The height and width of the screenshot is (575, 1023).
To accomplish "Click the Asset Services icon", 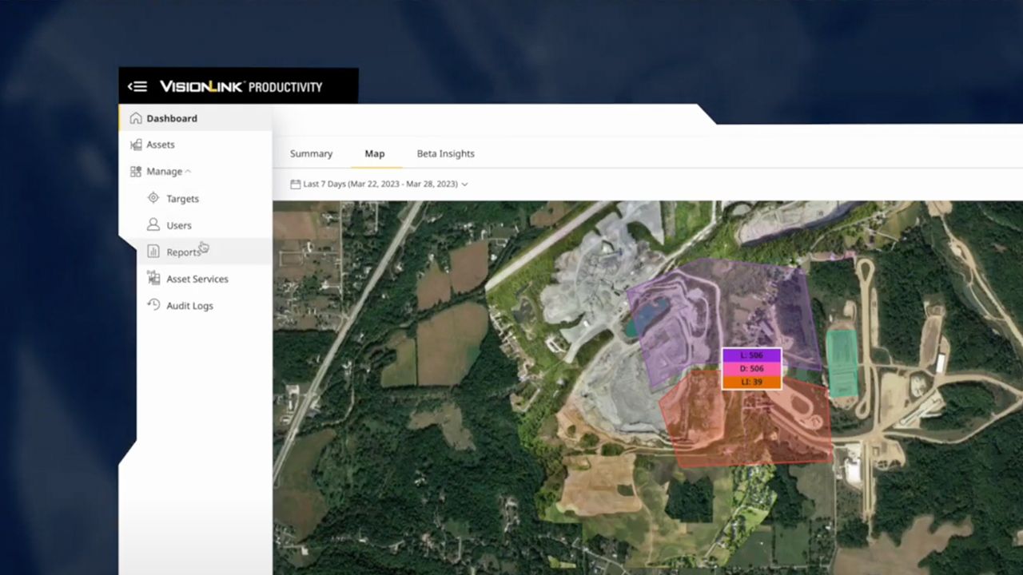I will (x=153, y=279).
